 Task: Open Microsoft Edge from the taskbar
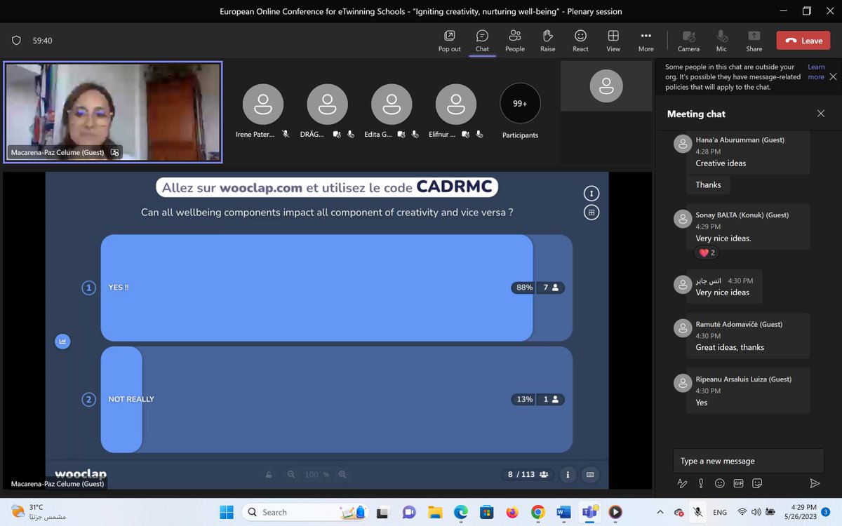click(x=460, y=512)
